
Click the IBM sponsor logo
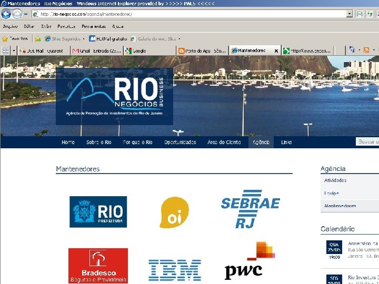click(175, 270)
